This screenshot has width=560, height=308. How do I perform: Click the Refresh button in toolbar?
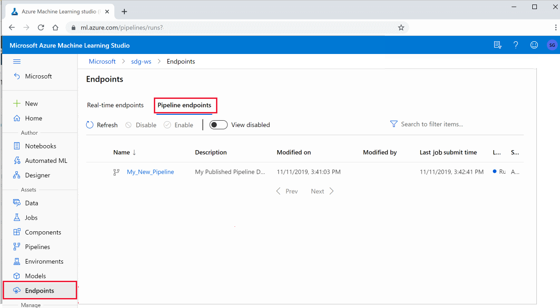(102, 125)
